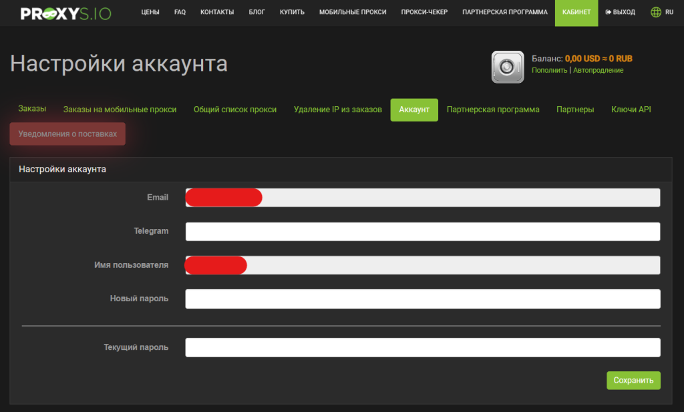Open Удаление IP из заказов tab
Viewport: 684px width, 412px height.
tap(337, 110)
